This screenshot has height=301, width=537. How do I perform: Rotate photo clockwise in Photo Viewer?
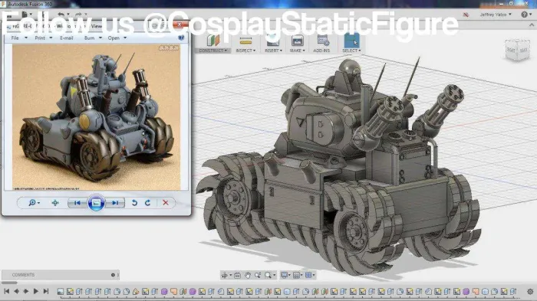point(147,203)
